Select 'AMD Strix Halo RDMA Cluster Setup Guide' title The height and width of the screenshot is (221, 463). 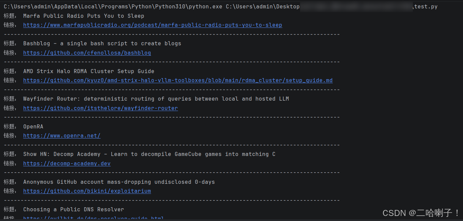point(88,71)
